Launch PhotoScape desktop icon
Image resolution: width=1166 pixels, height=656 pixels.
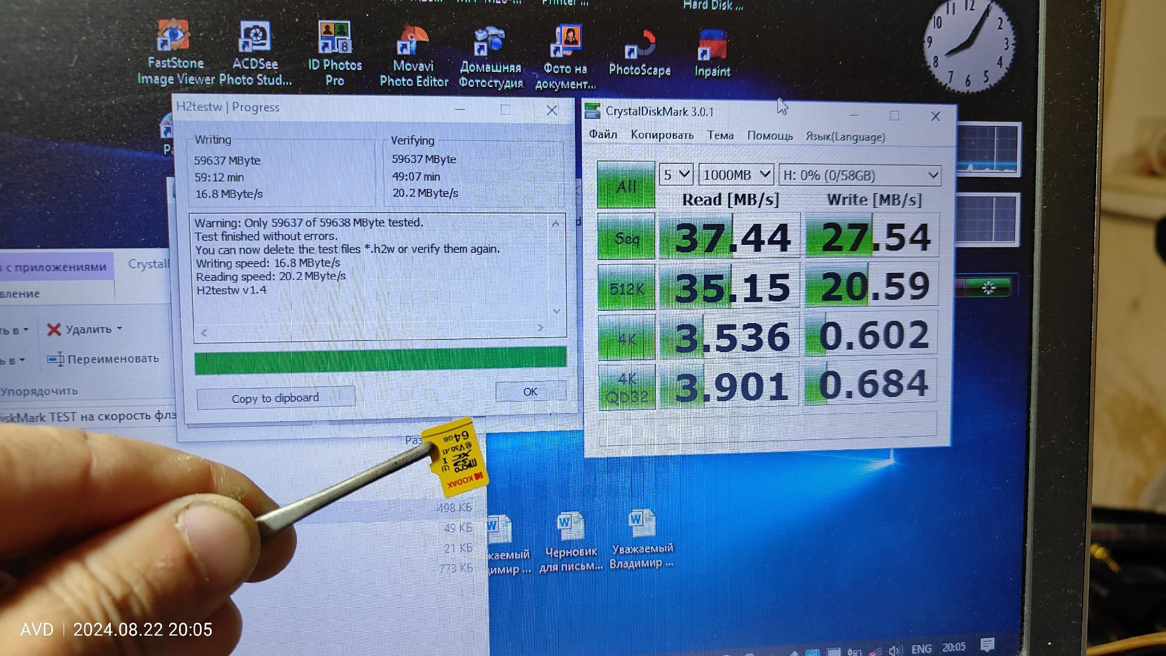tap(640, 45)
